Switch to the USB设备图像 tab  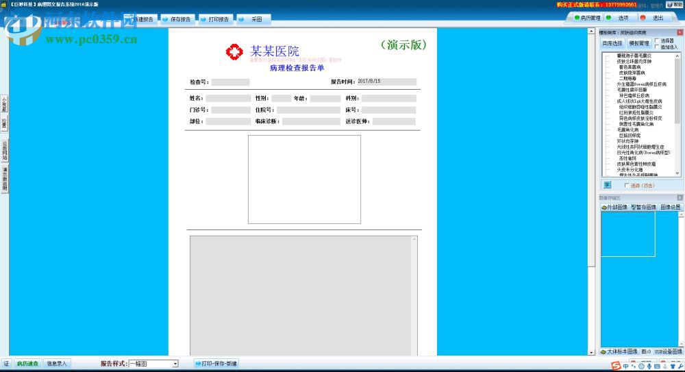coord(668,351)
